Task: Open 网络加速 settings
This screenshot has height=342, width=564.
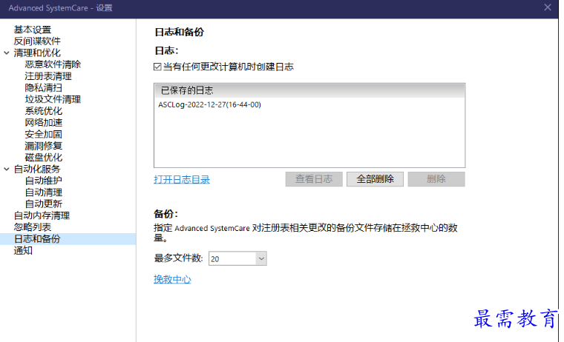Action: [44, 122]
